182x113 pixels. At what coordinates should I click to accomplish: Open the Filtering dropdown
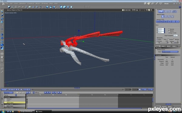click(x=16, y=95)
